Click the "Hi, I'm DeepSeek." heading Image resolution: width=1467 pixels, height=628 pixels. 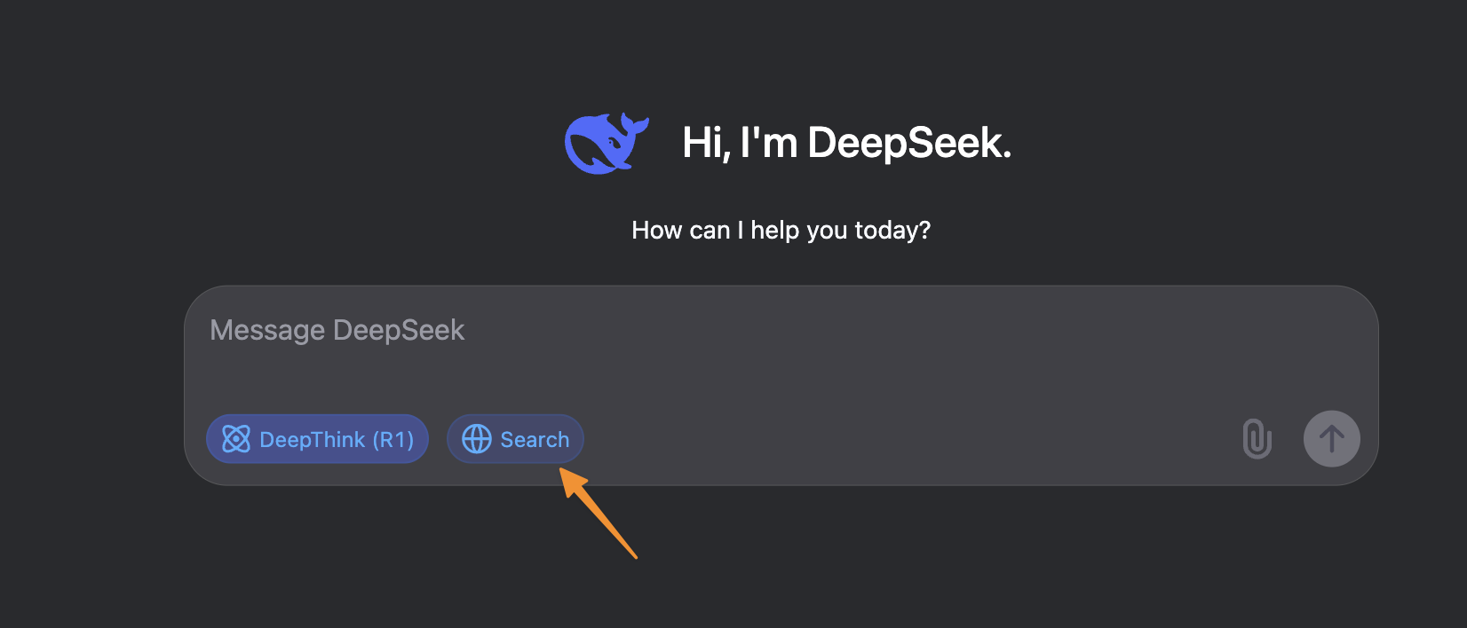(846, 143)
